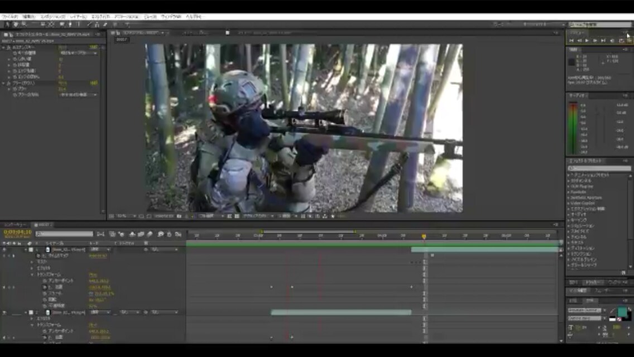Image resolution: width=634 pixels, height=357 pixels.
Task: Toggle fx switch of ブラー(ガウス) effect
Action: 8,83
